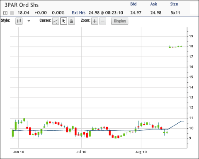This screenshot has width=199, height=159.
Task: Click the gray square beside 18.04
Action: click(x=12, y=13)
